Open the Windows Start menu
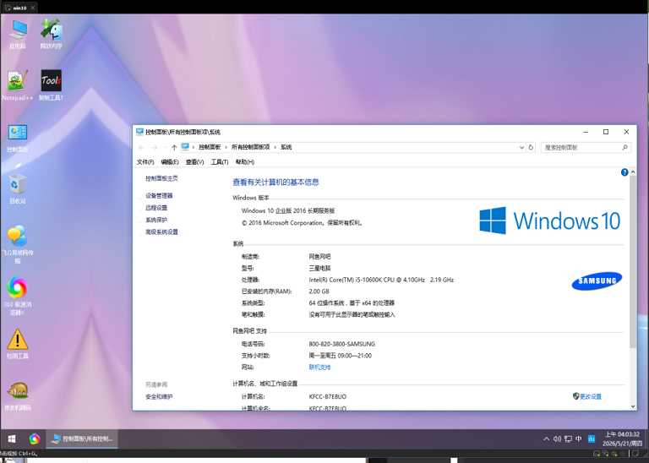The height and width of the screenshot is (463, 649). tap(12, 438)
